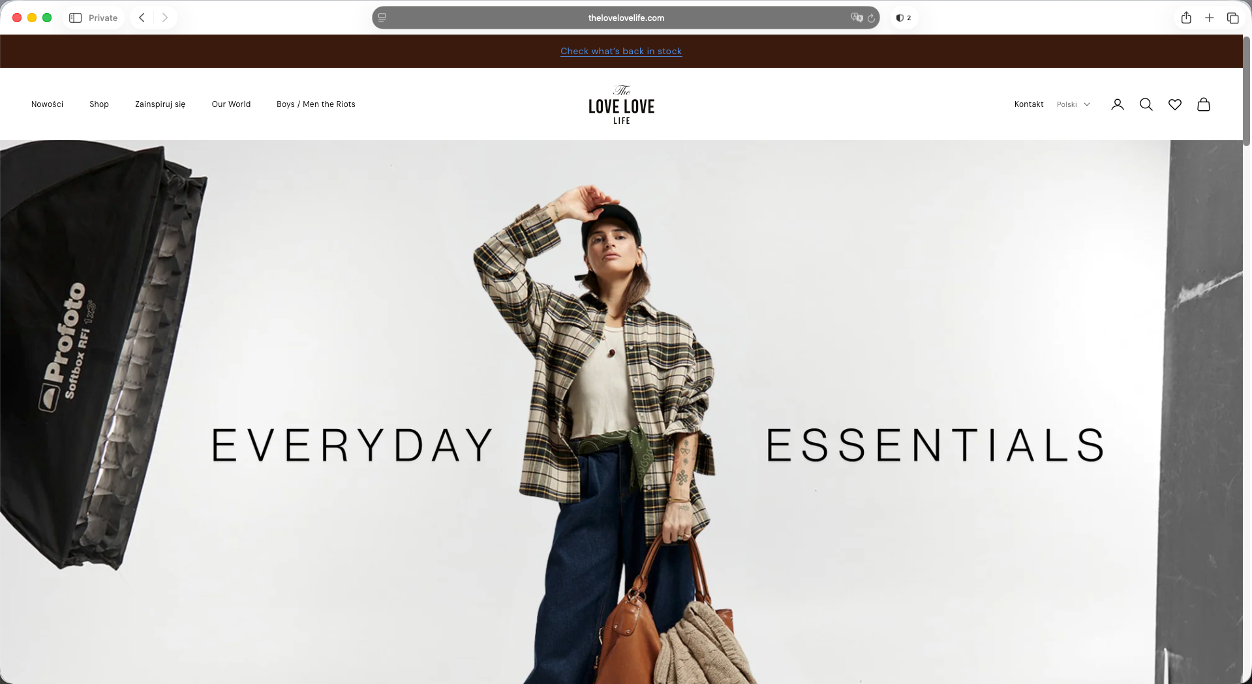Screen dimensions: 1252x684
Task: Open the Kontakt link
Action: (x=1029, y=104)
